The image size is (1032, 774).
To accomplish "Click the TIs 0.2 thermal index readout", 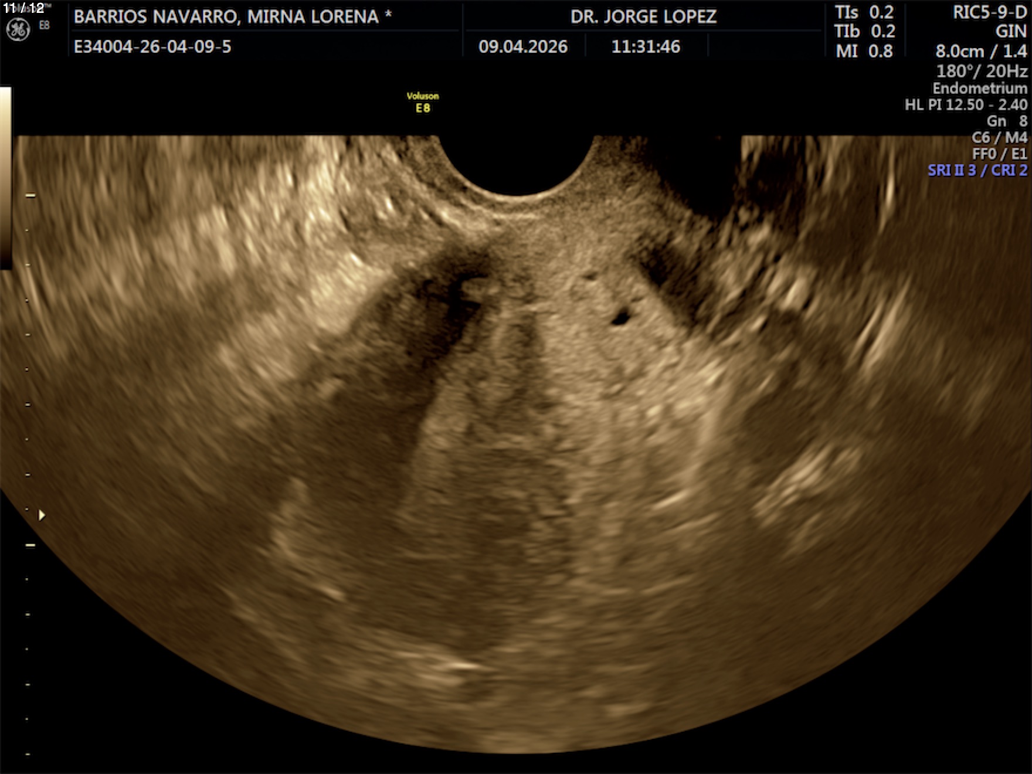I will pyautogui.click(x=864, y=13).
